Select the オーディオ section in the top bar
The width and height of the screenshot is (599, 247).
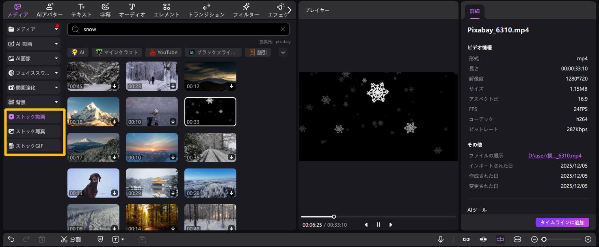132,10
